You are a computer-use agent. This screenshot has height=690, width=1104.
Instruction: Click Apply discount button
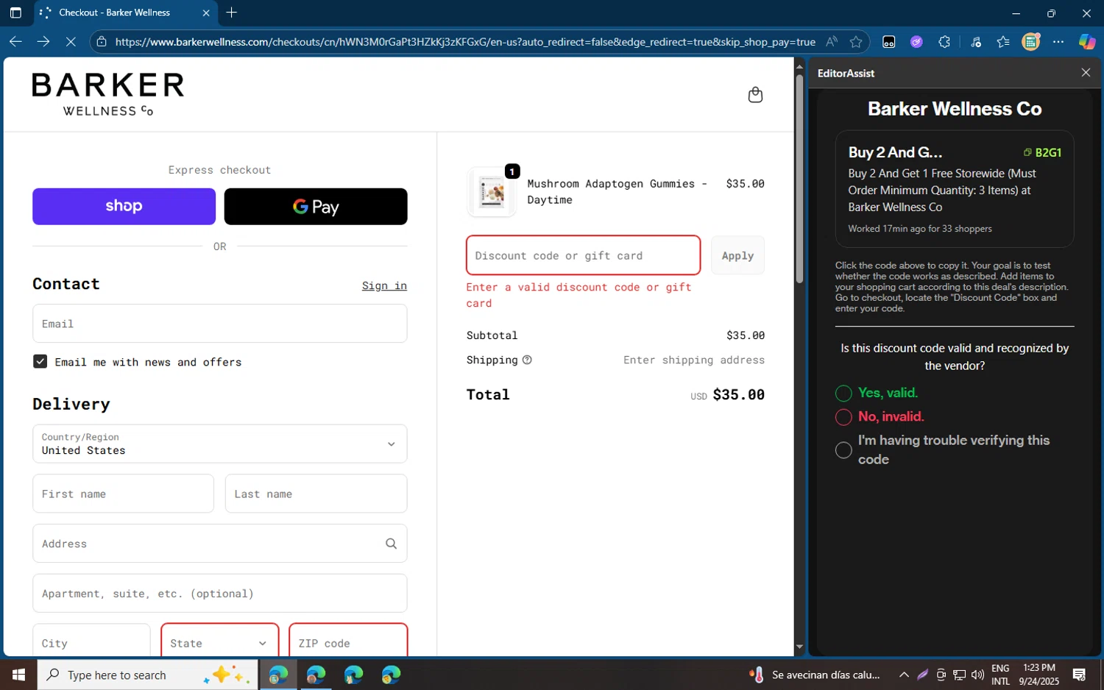click(x=737, y=255)
